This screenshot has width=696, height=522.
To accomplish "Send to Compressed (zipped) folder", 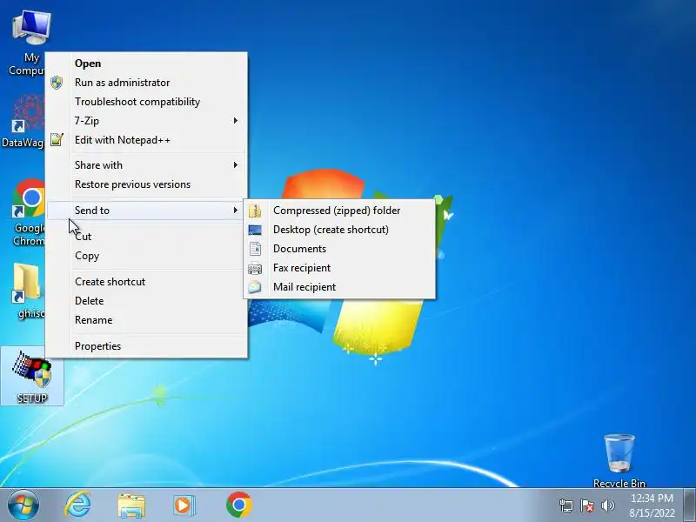I will pos(339,211).
